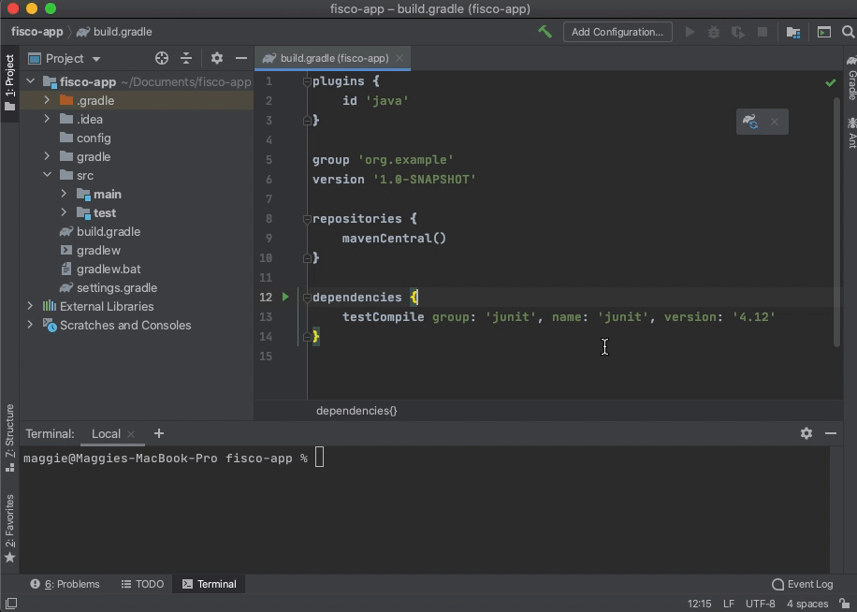
Task: Expand External Libraries node
Action: (30, 306)
